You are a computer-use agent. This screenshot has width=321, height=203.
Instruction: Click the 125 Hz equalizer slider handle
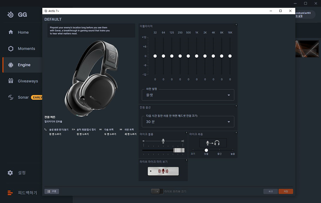172,56
